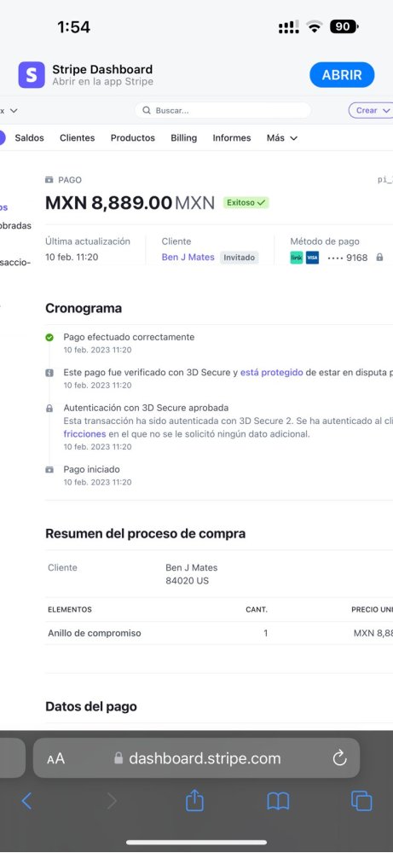Click the Visa card icon
Image resolution: width=393 pixels, height=853 pixels.
312,258
